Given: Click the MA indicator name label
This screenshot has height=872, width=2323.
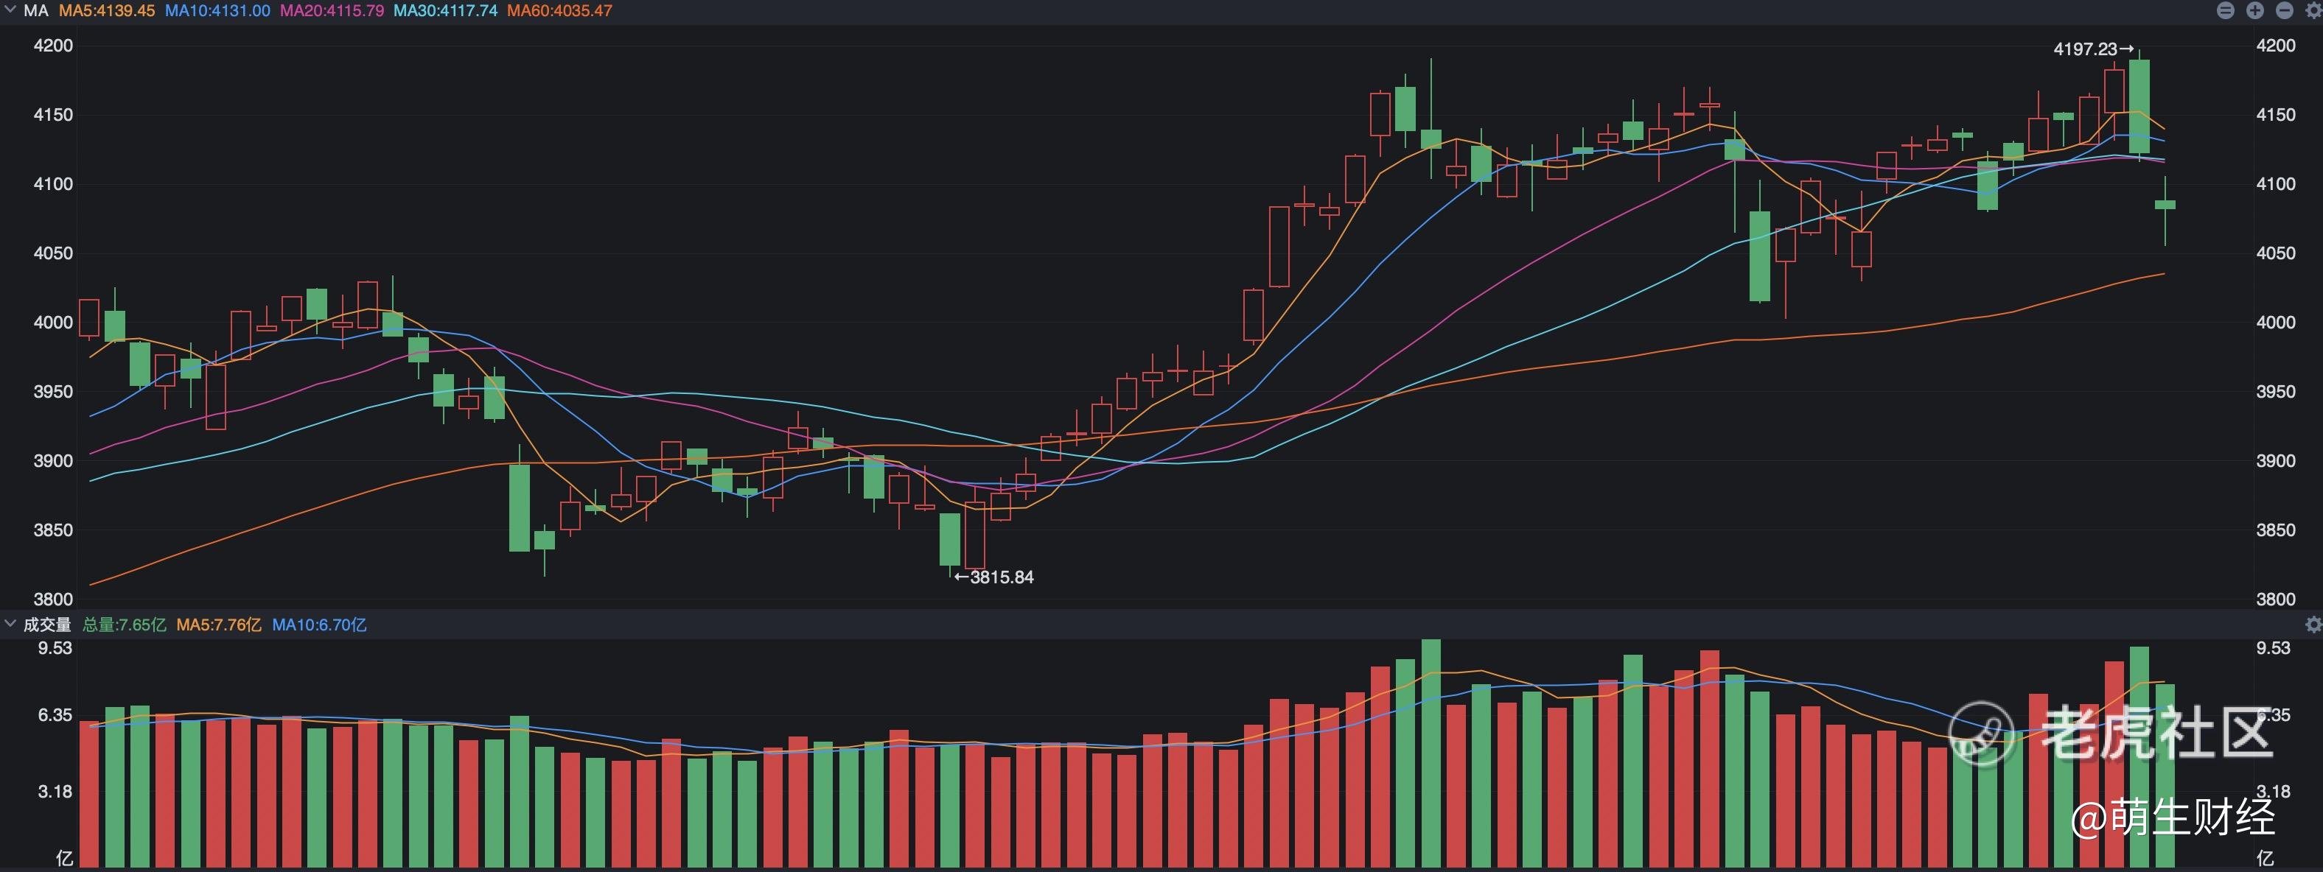Looking at the screenshot, I should pyautogui.click(x=36, y=11).
